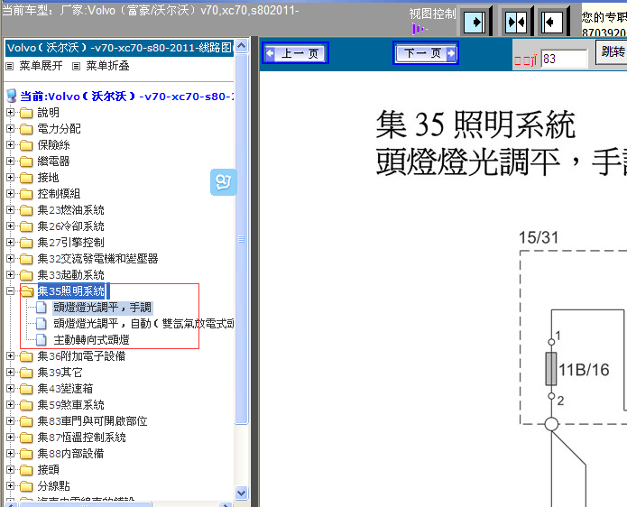Screen dimensions: 627x507
Task: Open 頭燈燈光調平，自動 diagram
Action: pos(143,324)
